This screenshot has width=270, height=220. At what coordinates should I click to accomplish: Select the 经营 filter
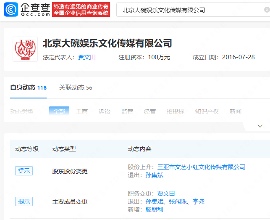pyautogui.click(x=150, y=111)
